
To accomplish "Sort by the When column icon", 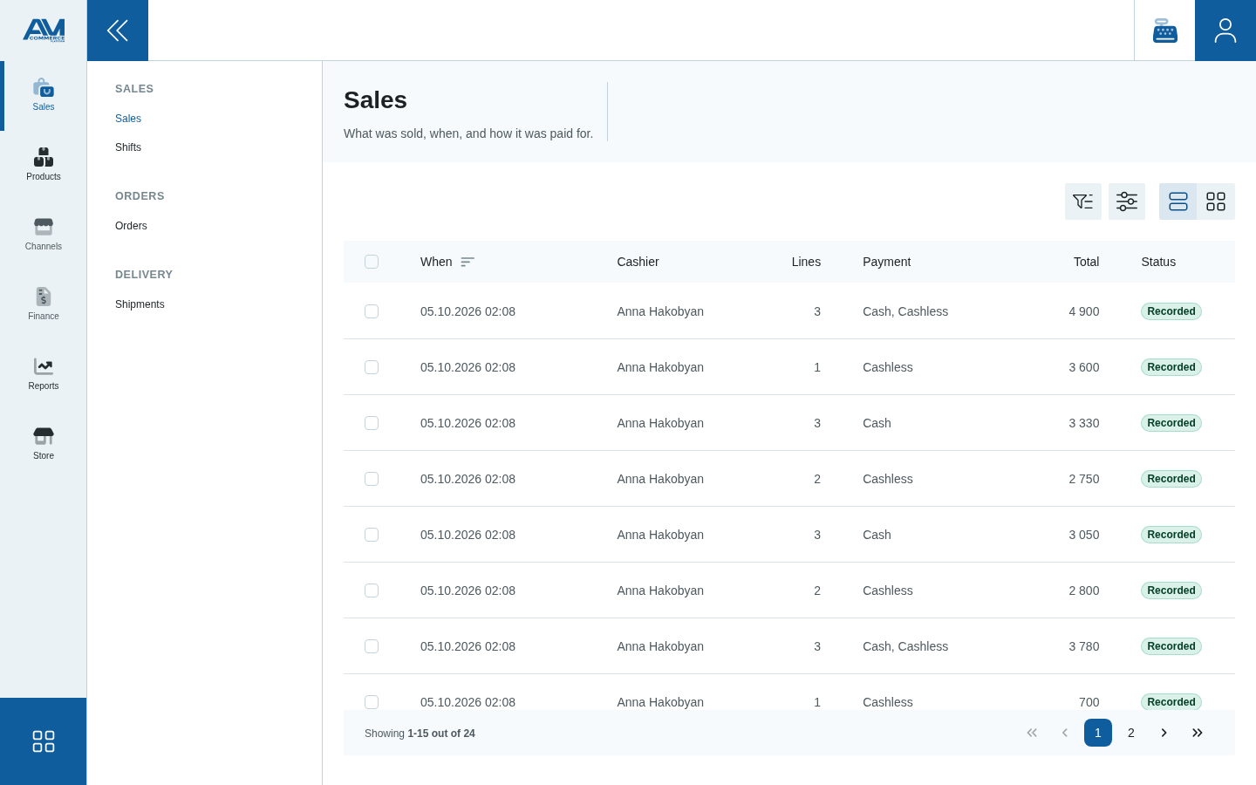I will point(468,262).
